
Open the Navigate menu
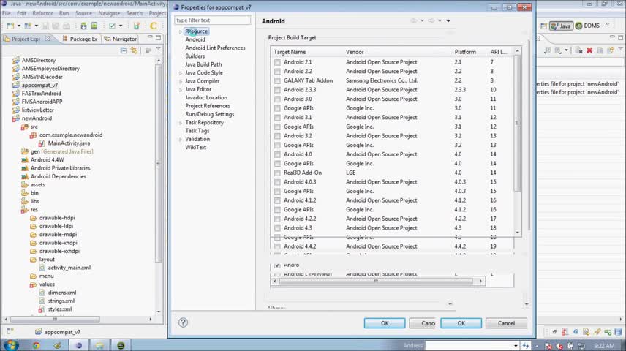[109, 13]
